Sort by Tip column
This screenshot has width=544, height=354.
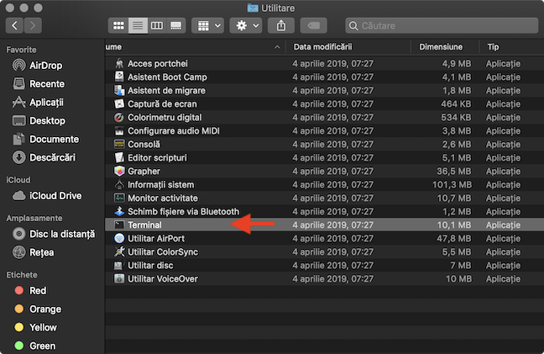pyautogui.click(x=511, y=47)
